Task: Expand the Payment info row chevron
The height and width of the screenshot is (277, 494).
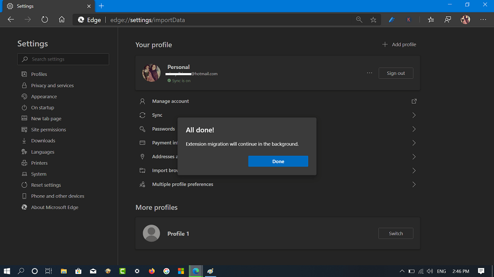Action: pyautogui.click(x=414, y=143)
